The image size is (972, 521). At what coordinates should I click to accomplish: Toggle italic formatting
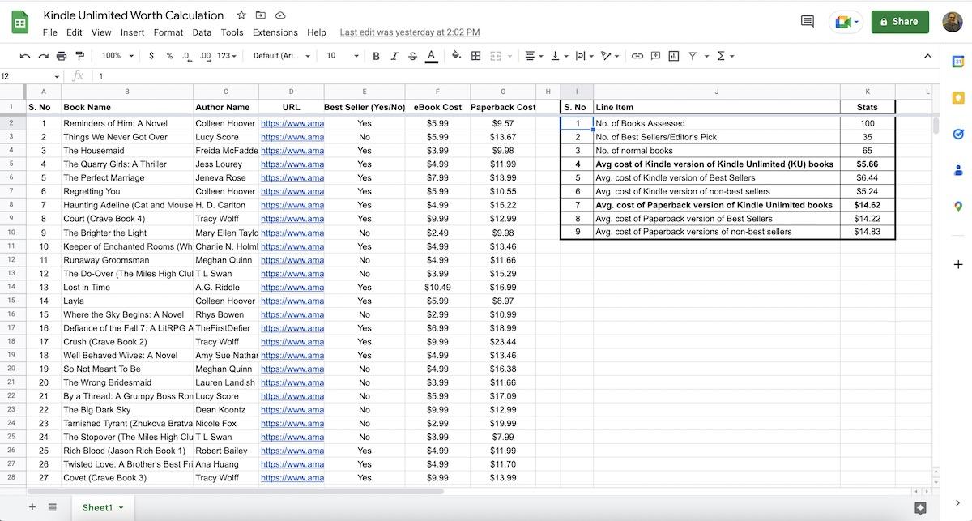394,56
